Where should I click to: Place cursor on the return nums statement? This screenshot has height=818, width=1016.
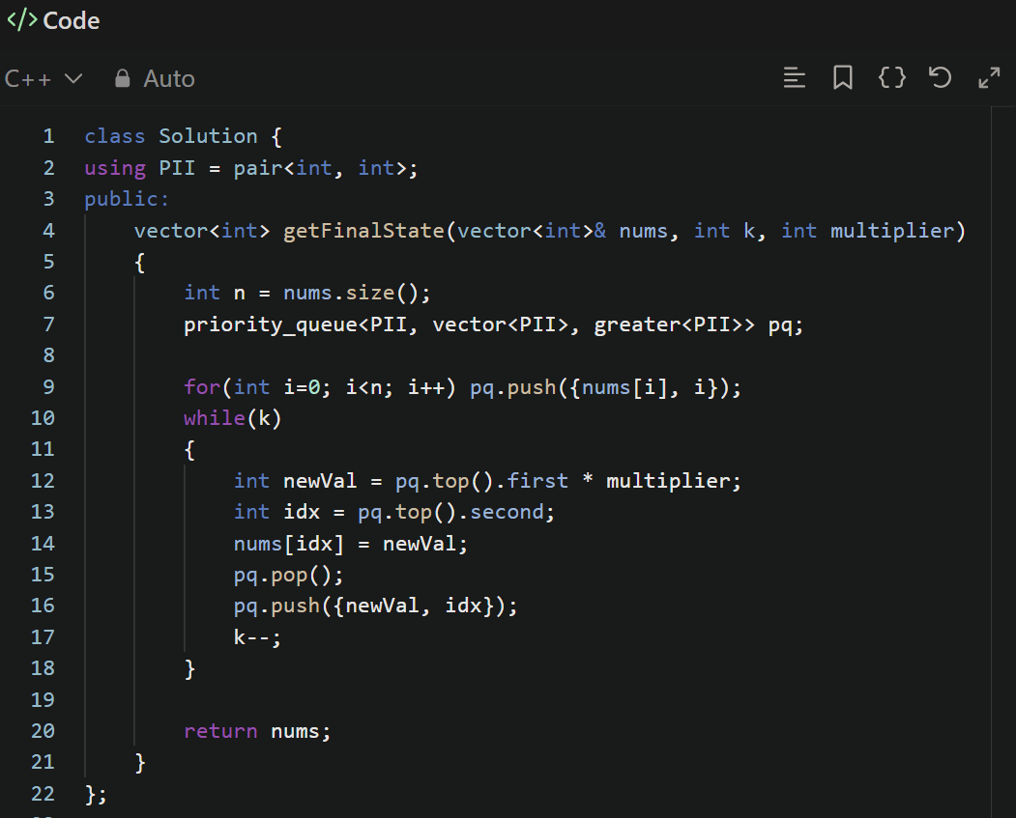point(256,730)
